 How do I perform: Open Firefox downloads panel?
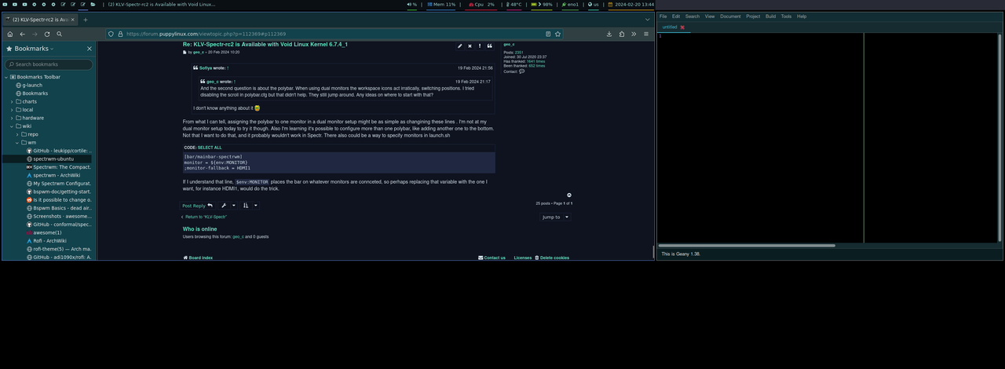coord(610,34)
